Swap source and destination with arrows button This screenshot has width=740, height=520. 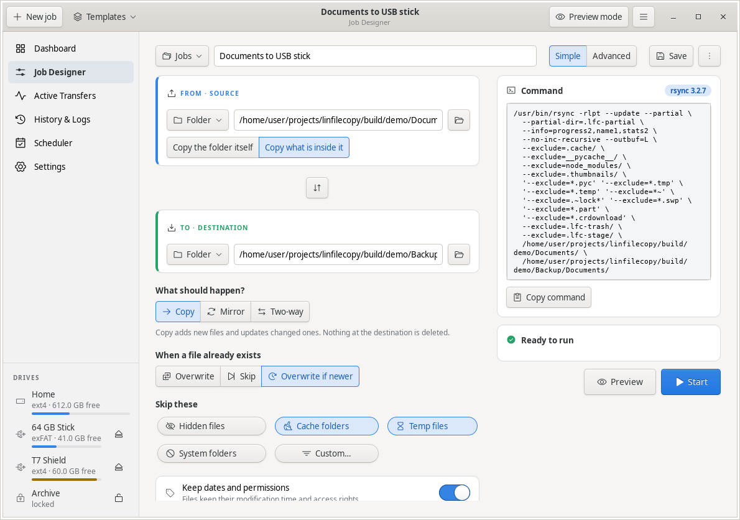click(x=317, y=188)
